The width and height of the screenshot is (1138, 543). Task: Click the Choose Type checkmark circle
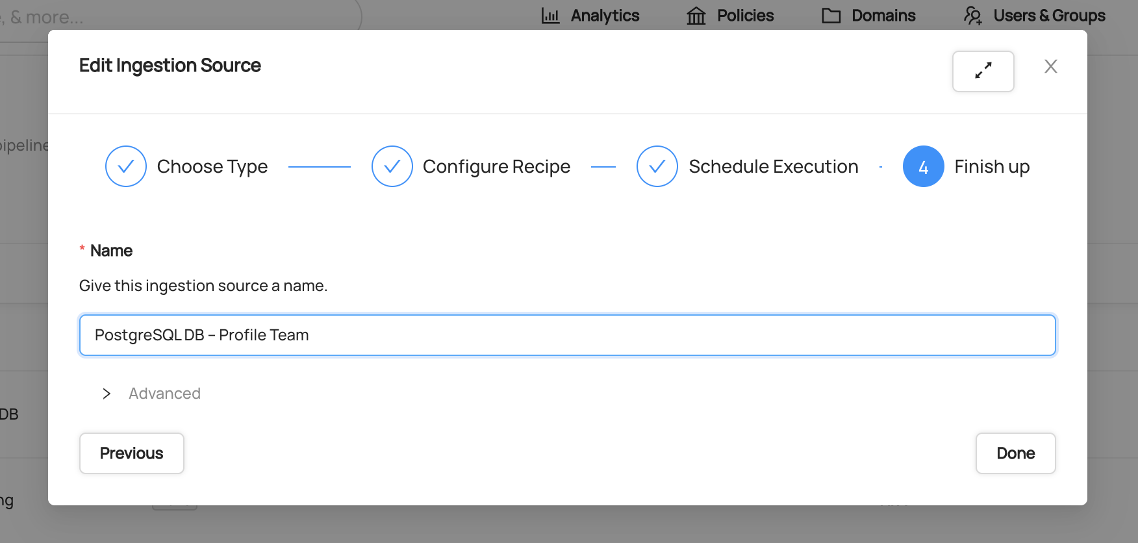pyautogui.click(x=126, y=166)
